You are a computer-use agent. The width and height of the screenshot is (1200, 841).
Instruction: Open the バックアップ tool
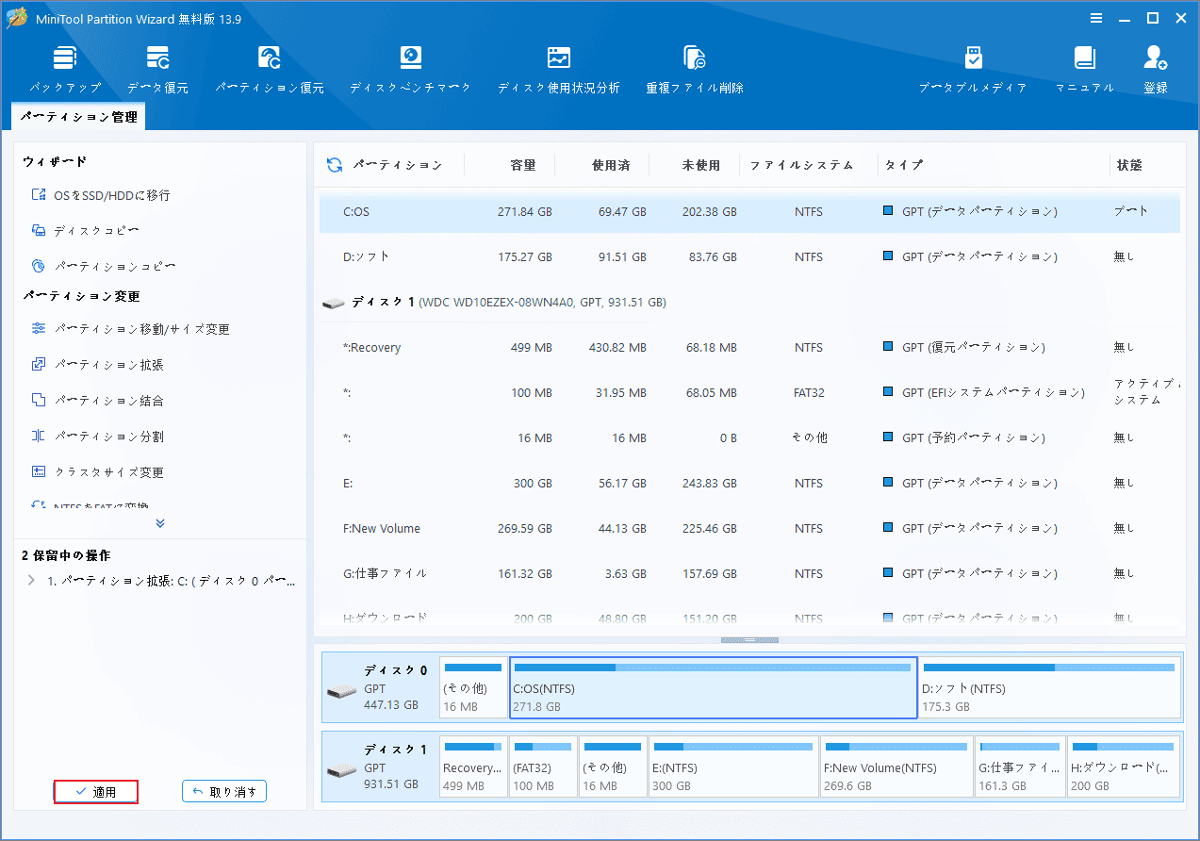64,69
